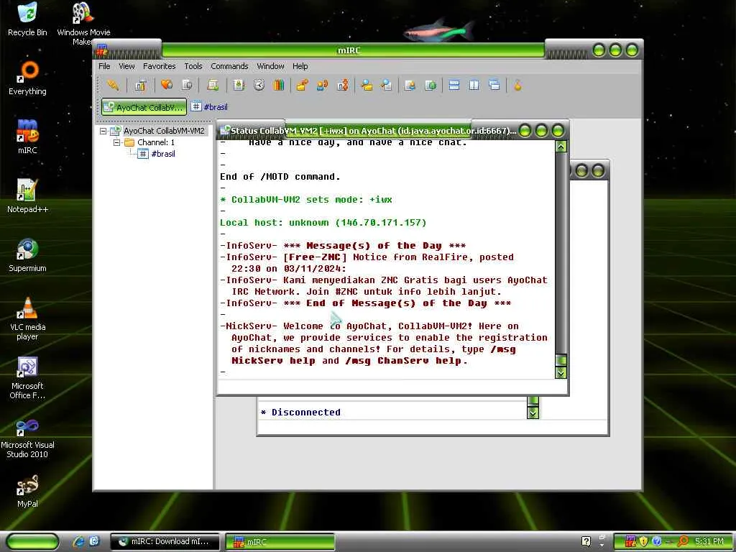Screen dimensions: 736x552
Task: Click the Status window scrollbar thumb
Action: coord(561,361)
